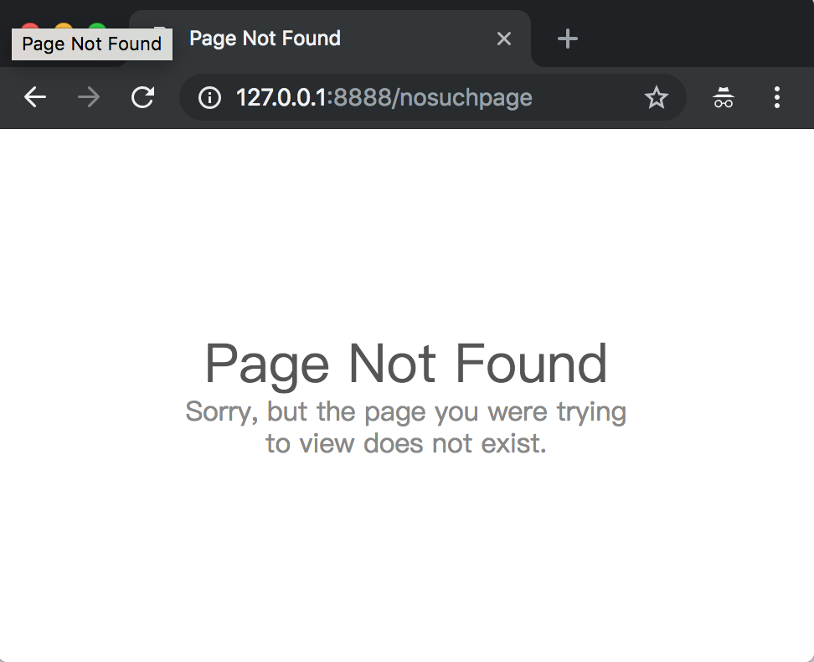Bookmark this page with the star icon

tap(657, 98)
